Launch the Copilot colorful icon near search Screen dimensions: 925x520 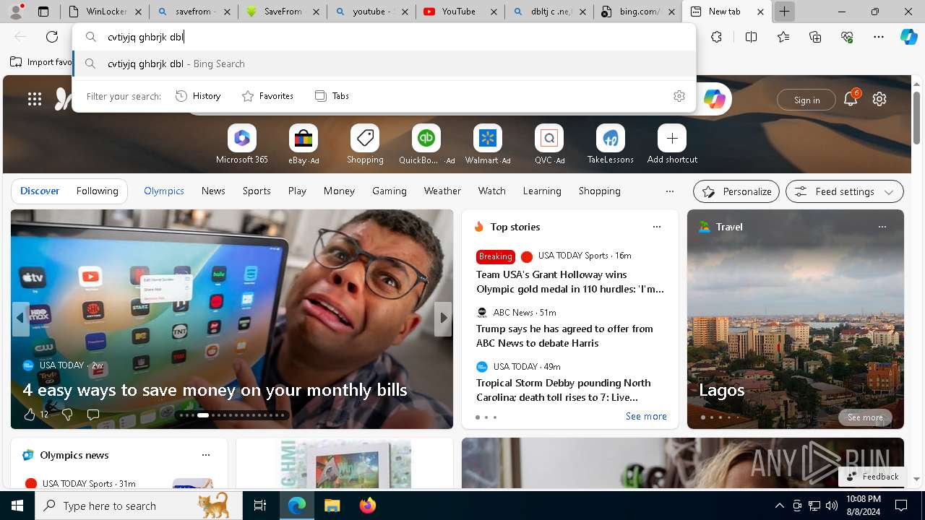[715, 100]
